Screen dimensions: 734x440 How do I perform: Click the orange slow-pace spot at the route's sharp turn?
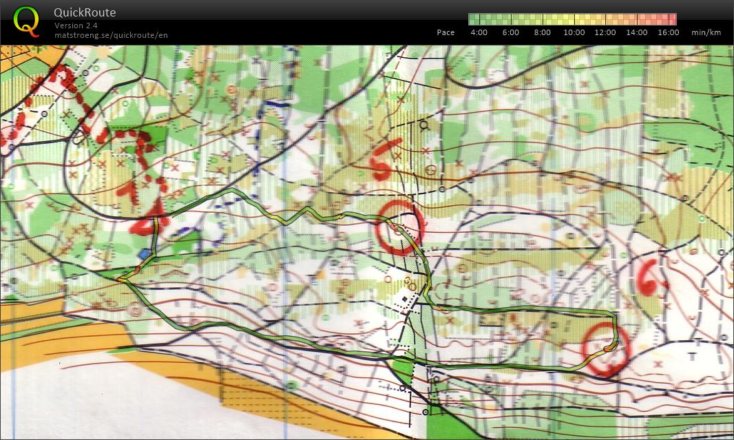coord(122,279)
